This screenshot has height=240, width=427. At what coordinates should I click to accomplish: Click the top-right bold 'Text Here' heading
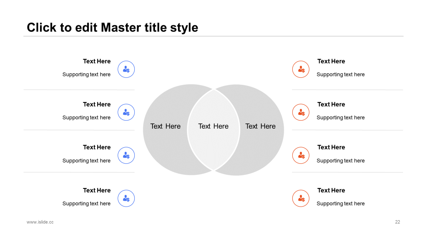331,61
